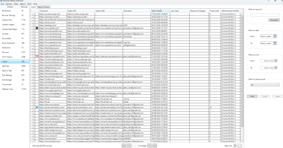The height and width of the screenshot is (148, 283).
Task: Click the Spotify favicon in the logins table
Action: point(37,28)
